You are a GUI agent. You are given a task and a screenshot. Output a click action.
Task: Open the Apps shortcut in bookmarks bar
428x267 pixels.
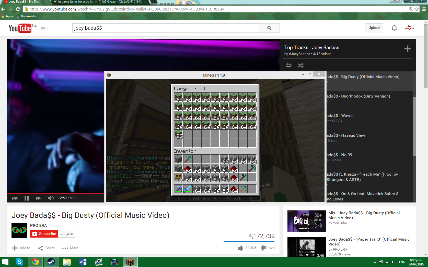(7, 16)
